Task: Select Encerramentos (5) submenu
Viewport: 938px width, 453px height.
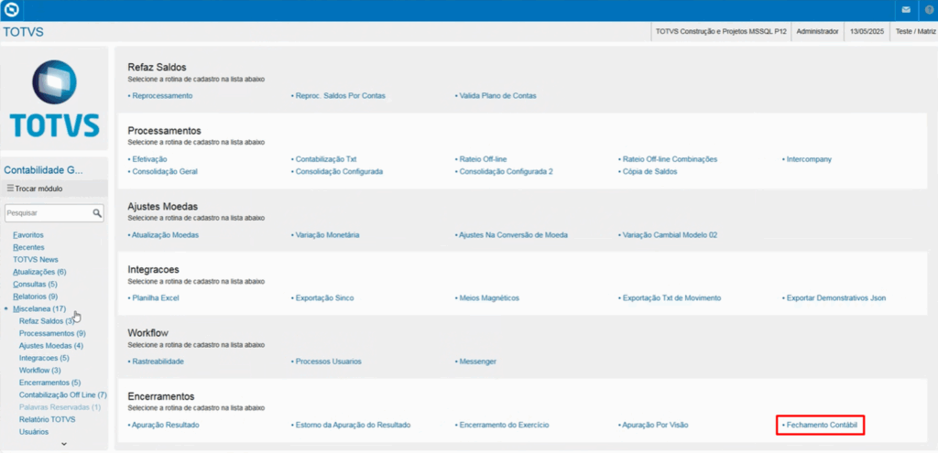Action: [x=49, y=383]
